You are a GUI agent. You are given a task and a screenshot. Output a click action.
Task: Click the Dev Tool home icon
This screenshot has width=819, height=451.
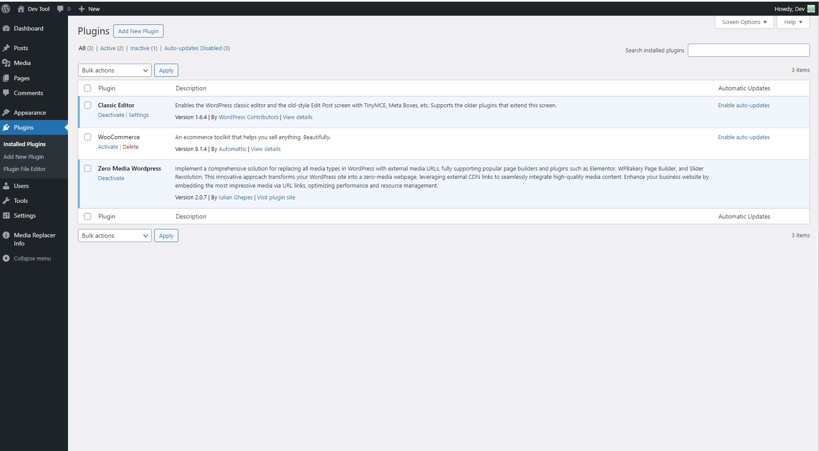tap(20, 9)
